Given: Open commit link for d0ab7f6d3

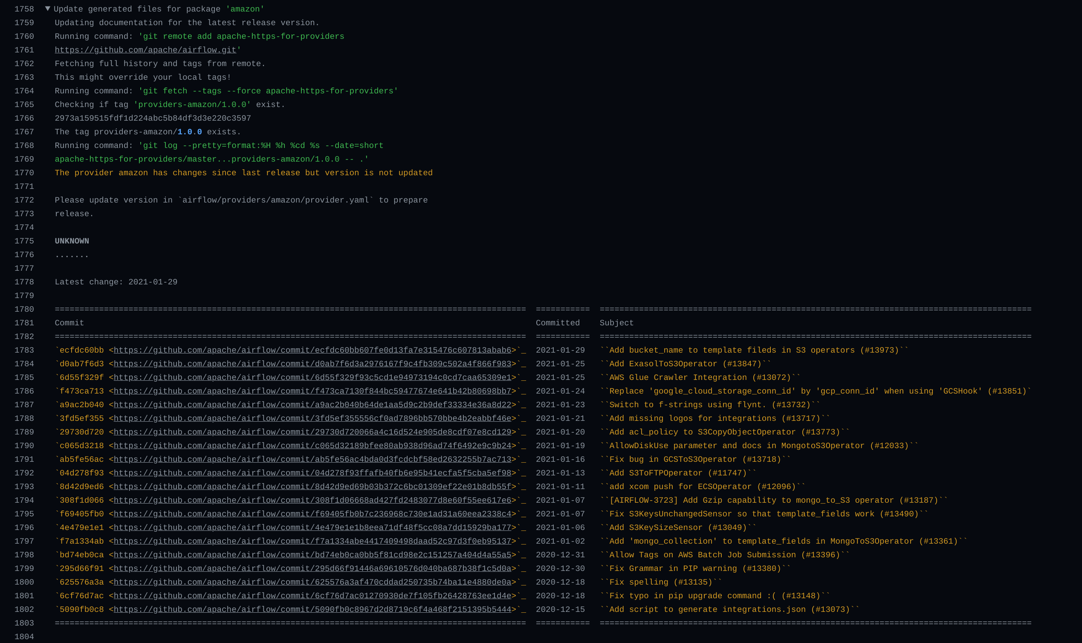Looking at the screenshot, I should tap(312, 364).
